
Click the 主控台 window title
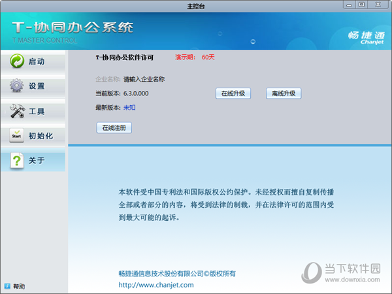[196, 7]
